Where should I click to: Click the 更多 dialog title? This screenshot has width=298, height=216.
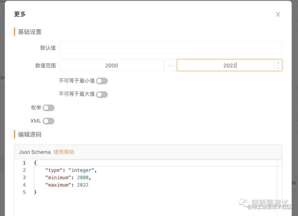(20, 14)
